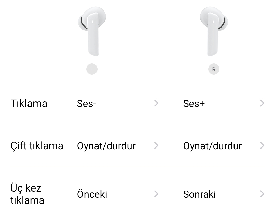Expand left earbud Oynat/durdur chevron

(x=156, y=145)
